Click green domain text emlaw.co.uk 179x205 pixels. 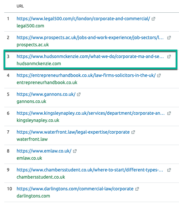(x=29, y=158)
